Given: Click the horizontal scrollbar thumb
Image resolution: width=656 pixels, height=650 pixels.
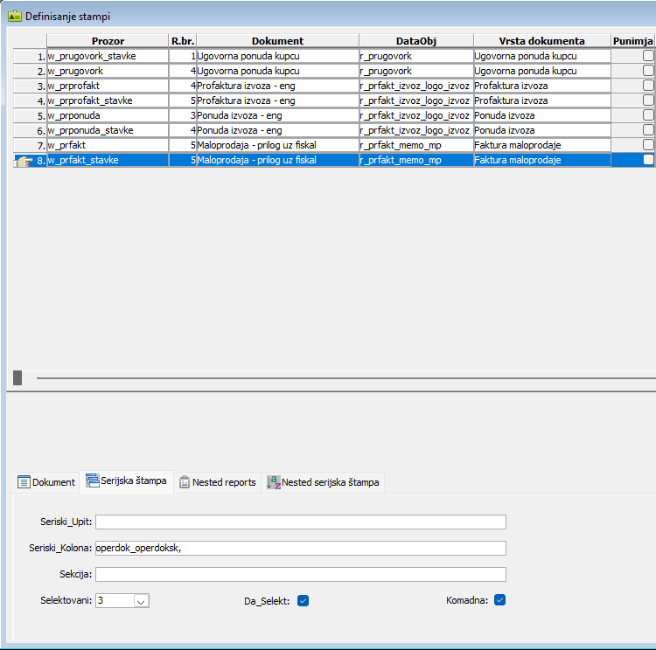Looking at the screenshot, I should (x=17, y=378).
